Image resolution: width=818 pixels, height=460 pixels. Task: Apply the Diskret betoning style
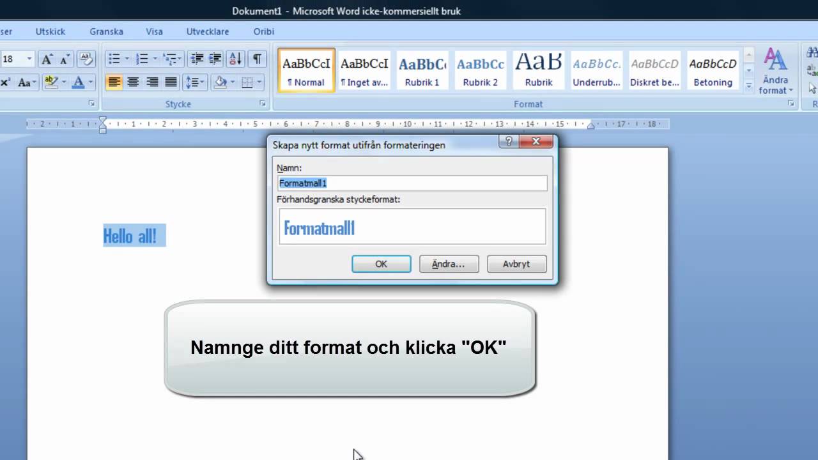click(655, 70)
